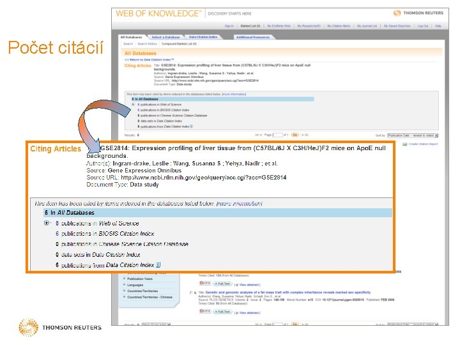Open View abstract for record 6

click(249, 312)
